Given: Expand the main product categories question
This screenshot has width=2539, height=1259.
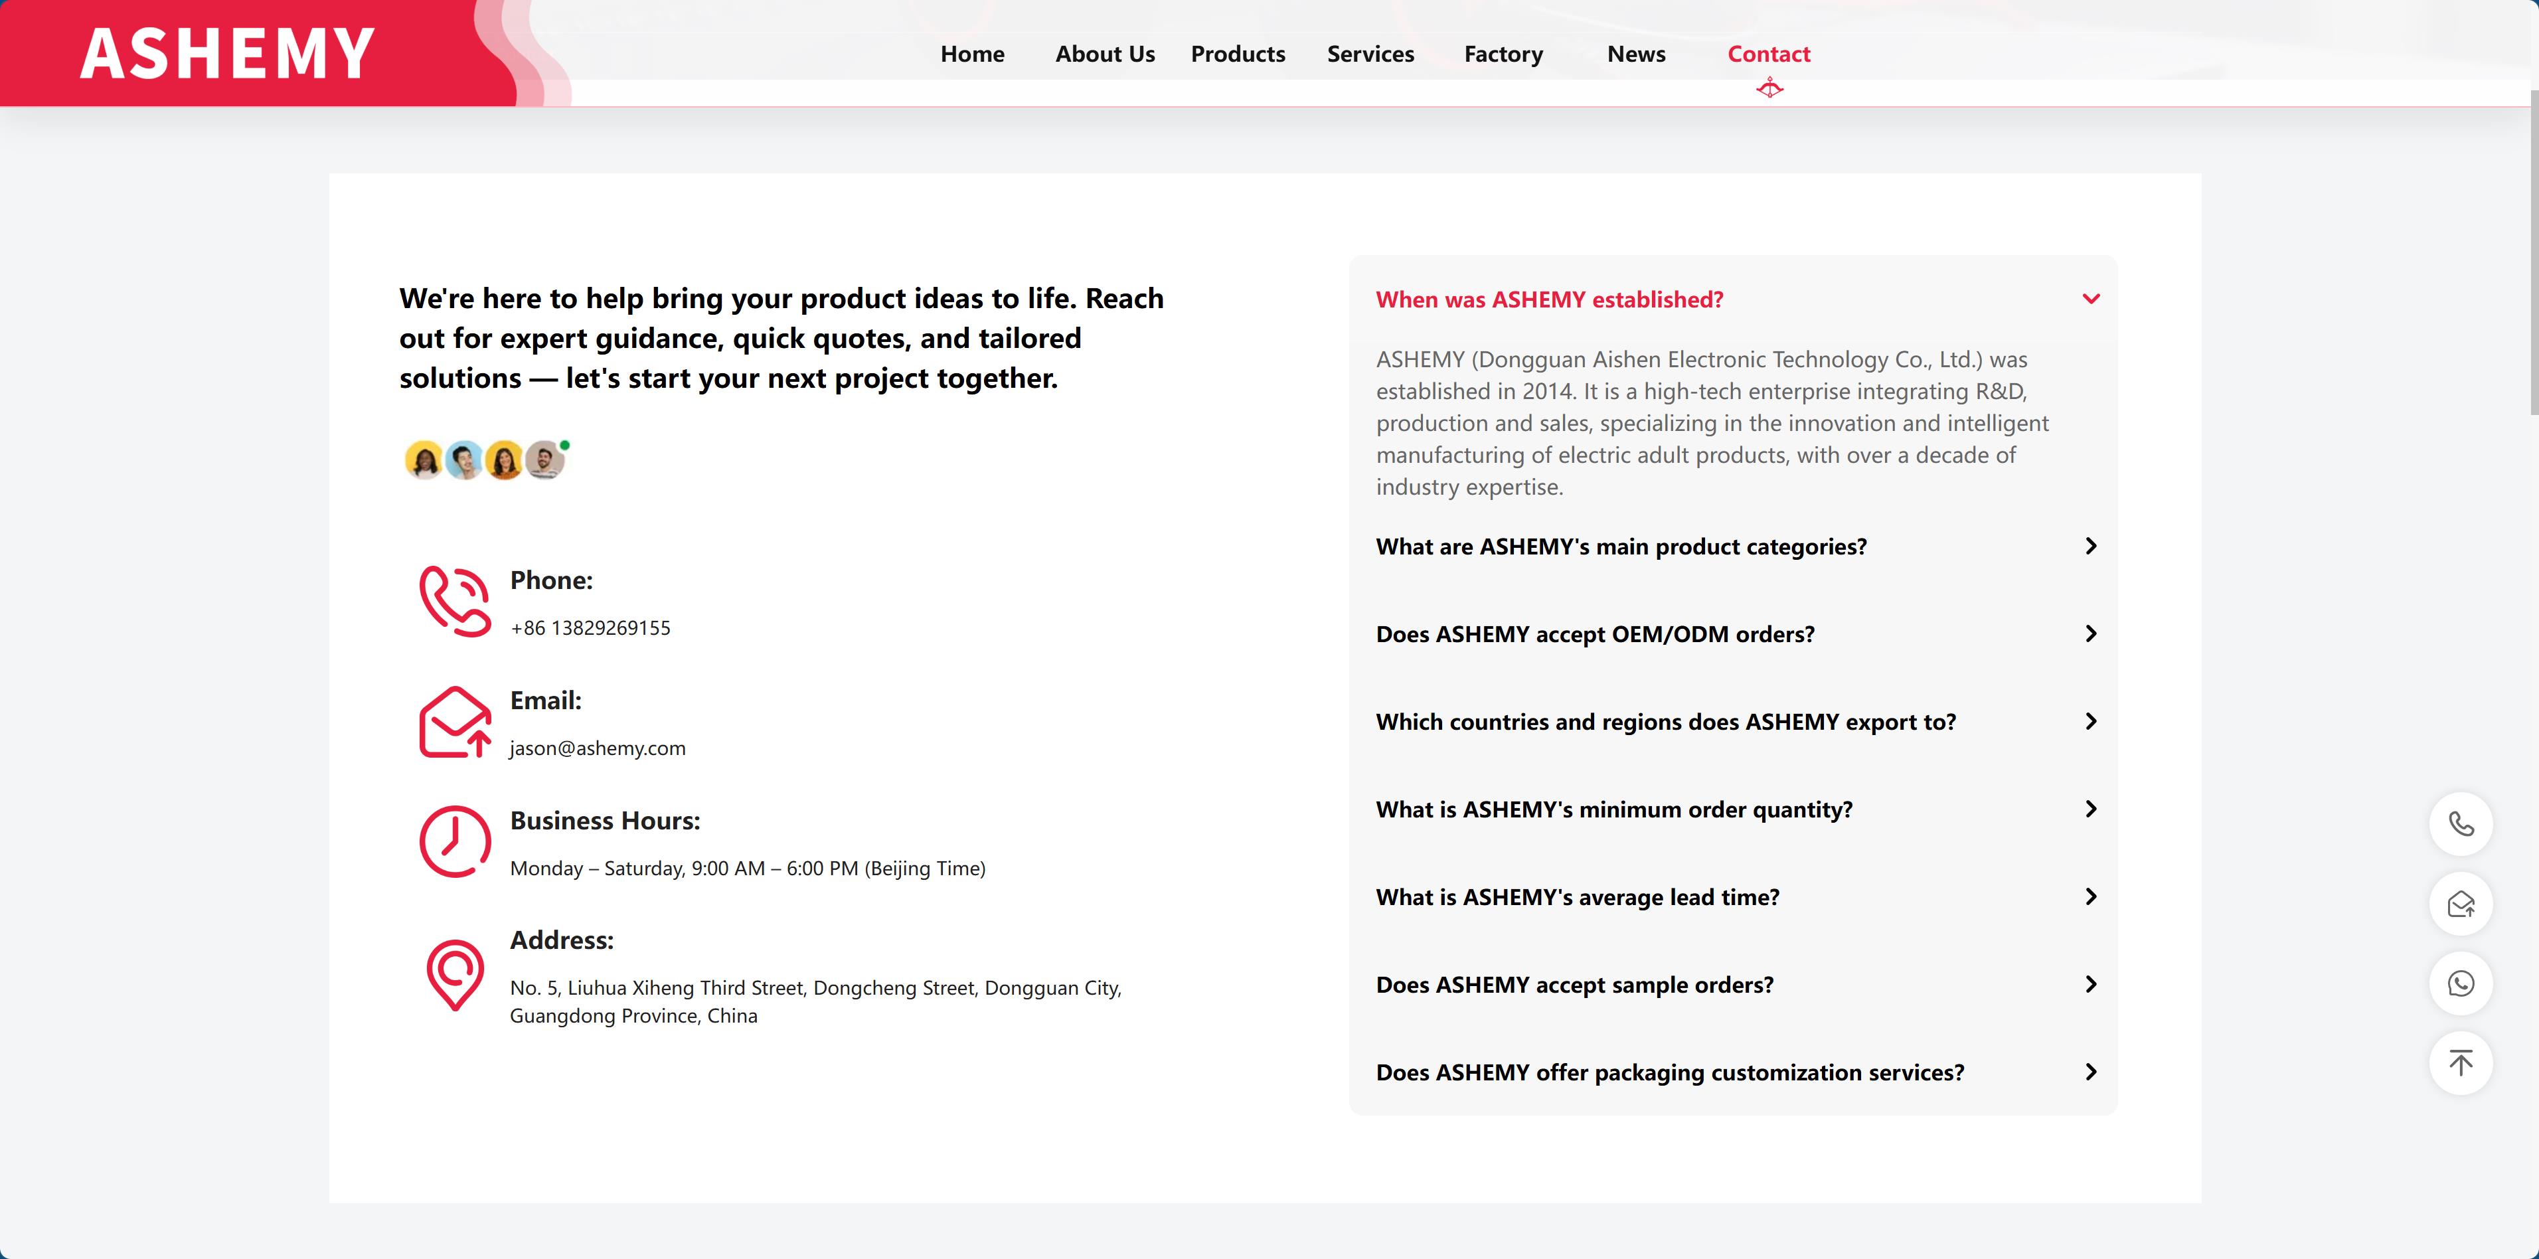Looking at the screenshot, I should 1733,546.
